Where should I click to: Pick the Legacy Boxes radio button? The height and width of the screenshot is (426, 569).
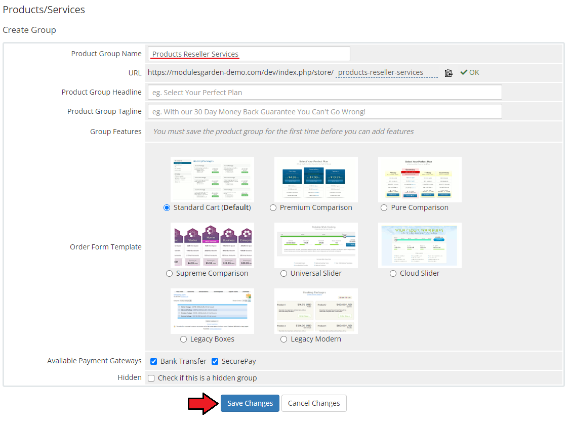tap(183, 339)
